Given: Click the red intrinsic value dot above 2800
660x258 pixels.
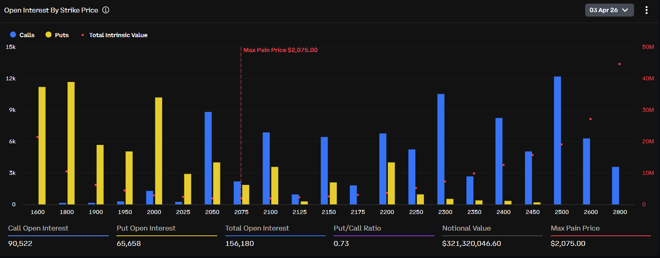Looking at the screenshot, I should point(620,64).
